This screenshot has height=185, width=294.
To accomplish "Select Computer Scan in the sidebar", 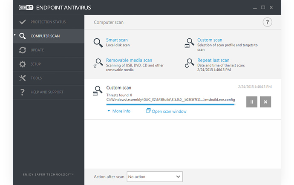I will pos(49,36).
